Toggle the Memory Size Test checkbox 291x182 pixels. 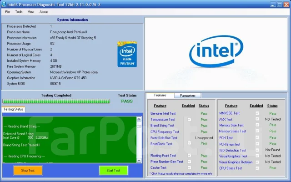pos(257,125)
